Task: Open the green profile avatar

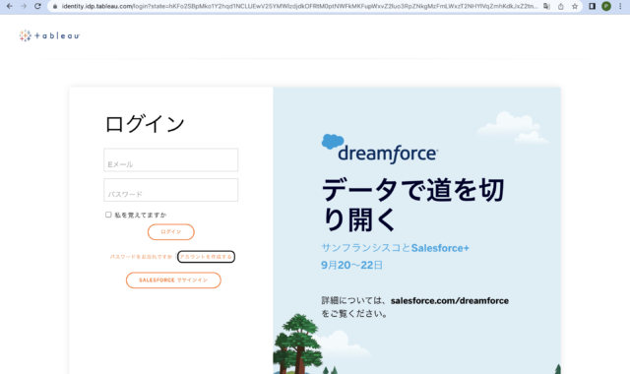Action: (606, 6)
